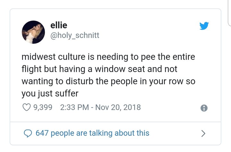Viewport: 231px width, 152px height.
Task: Click the line 'wanting to disturb the people'
Action: pos(108,81)
